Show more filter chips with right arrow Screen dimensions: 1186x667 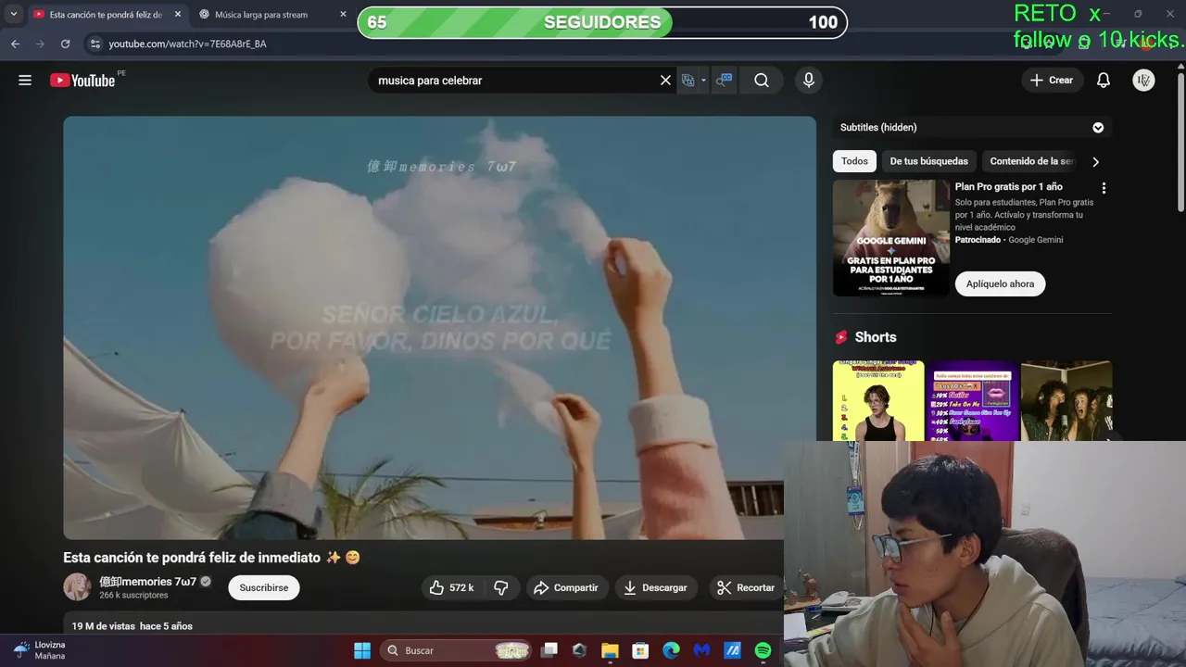1095,161
